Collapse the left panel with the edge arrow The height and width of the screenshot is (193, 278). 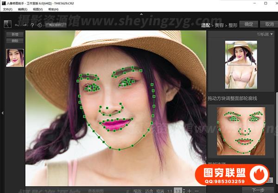2,111
